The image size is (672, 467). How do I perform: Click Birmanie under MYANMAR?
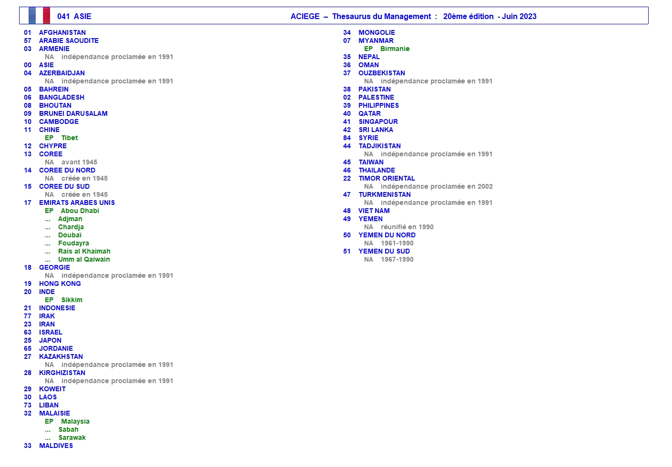[x=395, y=49]
